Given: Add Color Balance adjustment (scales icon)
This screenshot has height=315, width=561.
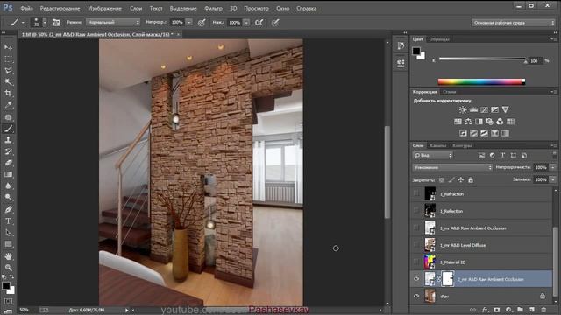Looking at the screenshot, I should click(468, 122).
